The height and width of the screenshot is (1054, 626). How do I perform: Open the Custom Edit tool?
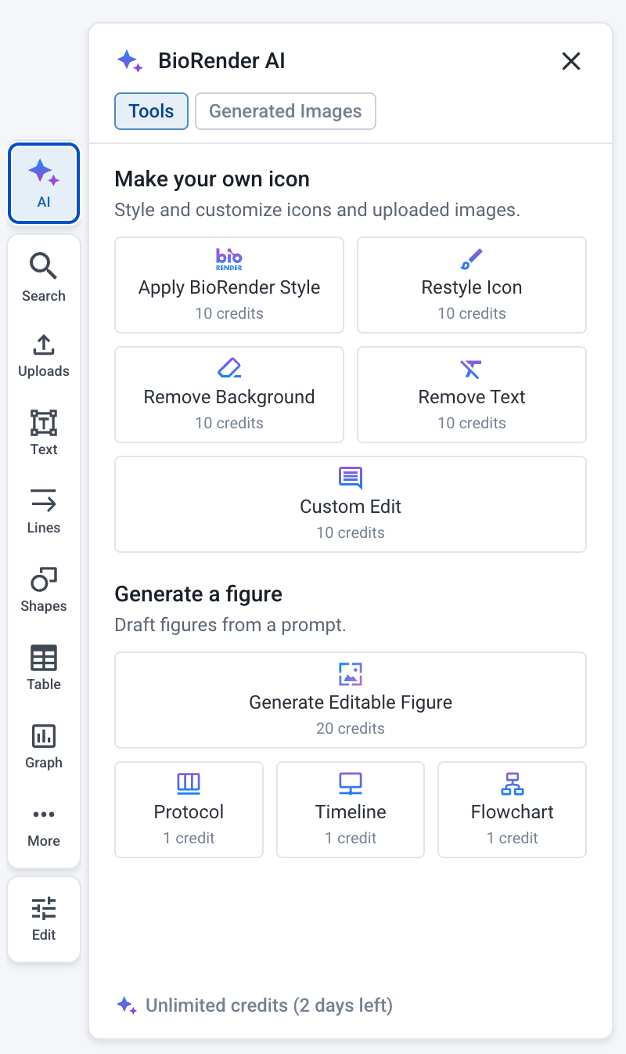pyautogui.click(x=351, y=504)
